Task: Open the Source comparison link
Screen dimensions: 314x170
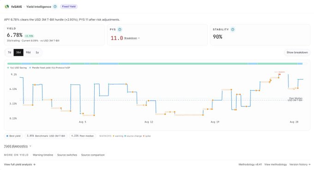Action: click(93, 155)
